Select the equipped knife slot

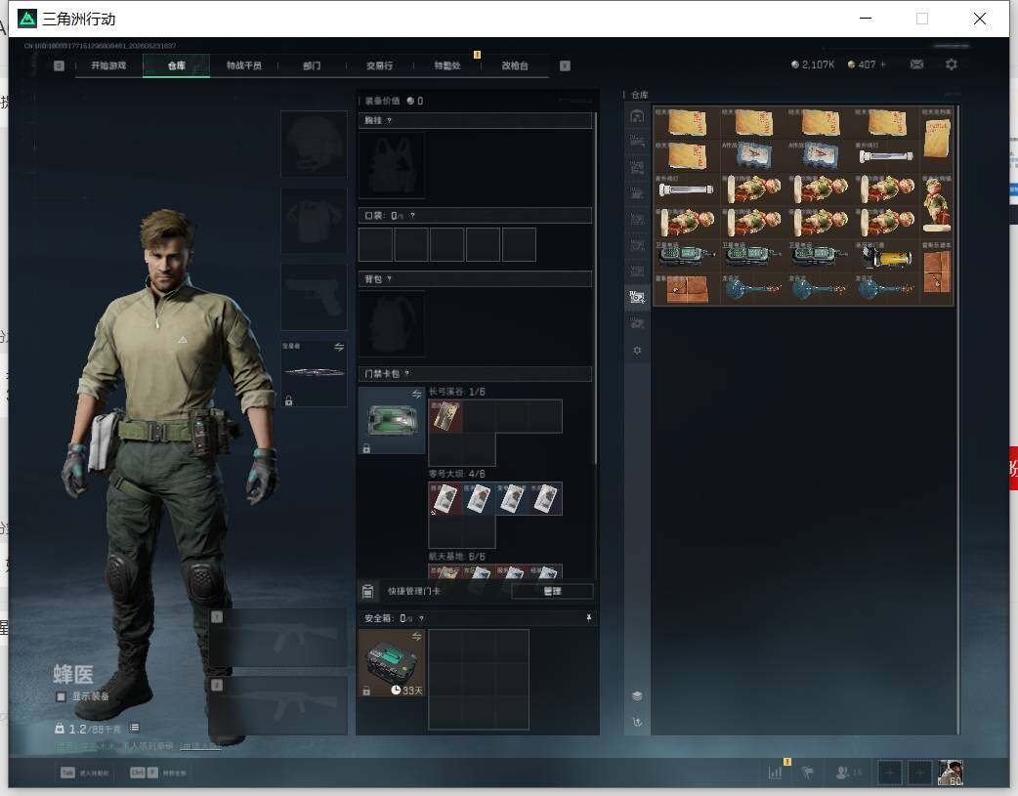point(314,373)
